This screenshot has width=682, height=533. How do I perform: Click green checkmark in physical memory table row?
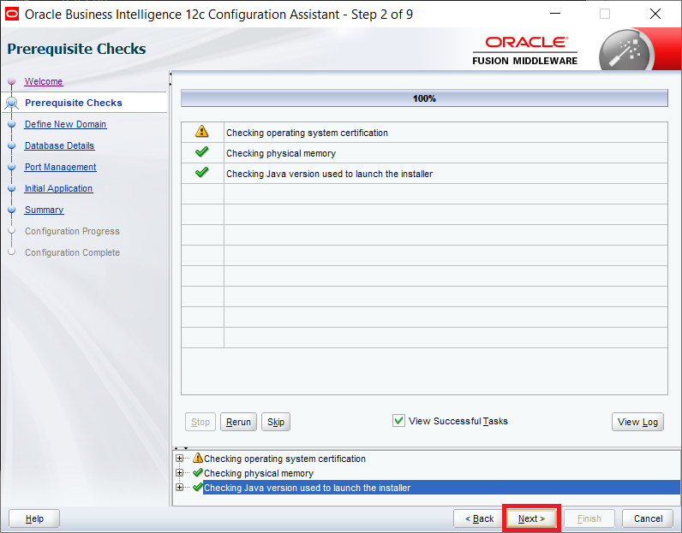point(202,152)
